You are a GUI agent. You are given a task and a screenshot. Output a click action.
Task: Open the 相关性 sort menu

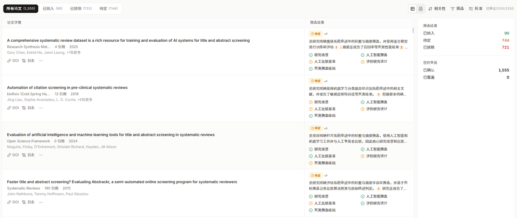(437, 9)
